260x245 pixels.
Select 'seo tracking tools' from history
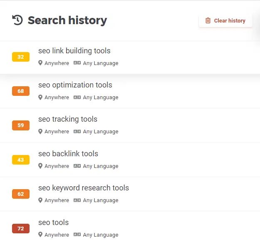click(x=130, y=125)
